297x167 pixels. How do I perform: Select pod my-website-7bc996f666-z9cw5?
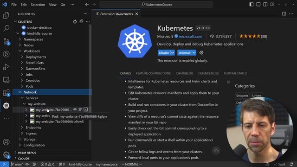pos(60,122)
